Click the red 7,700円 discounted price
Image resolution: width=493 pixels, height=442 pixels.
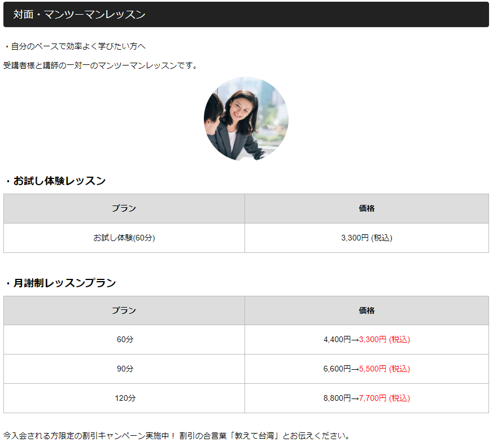tap(373, 398)
